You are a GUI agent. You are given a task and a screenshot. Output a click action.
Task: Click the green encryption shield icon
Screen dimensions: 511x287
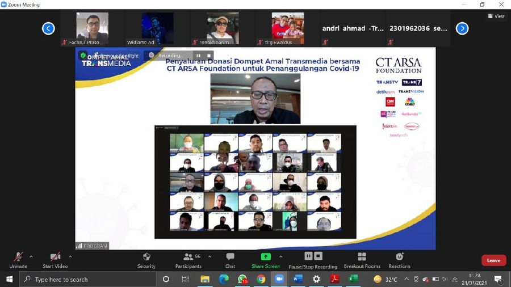(x=83, y=56)
